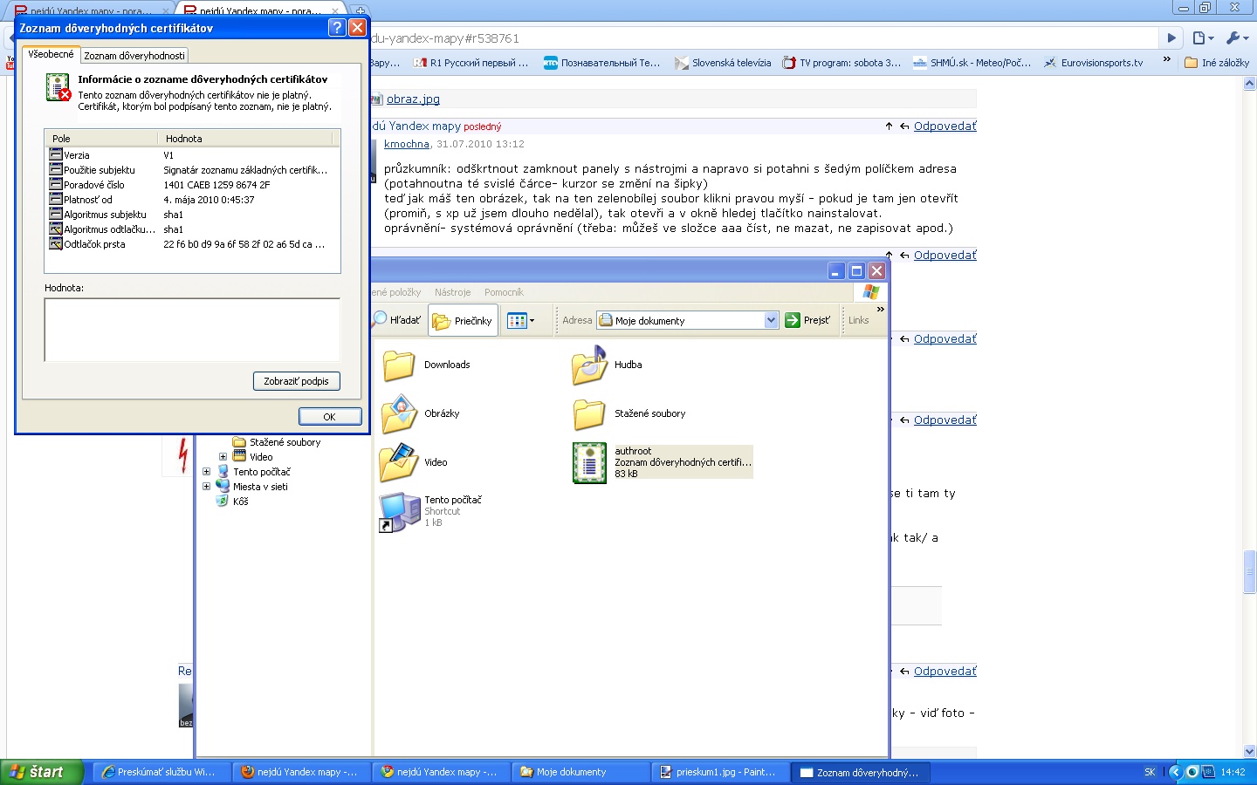Select the Obrázky pictures folder icon
The height and width of the screenshot is (785, 1257).
399,414
